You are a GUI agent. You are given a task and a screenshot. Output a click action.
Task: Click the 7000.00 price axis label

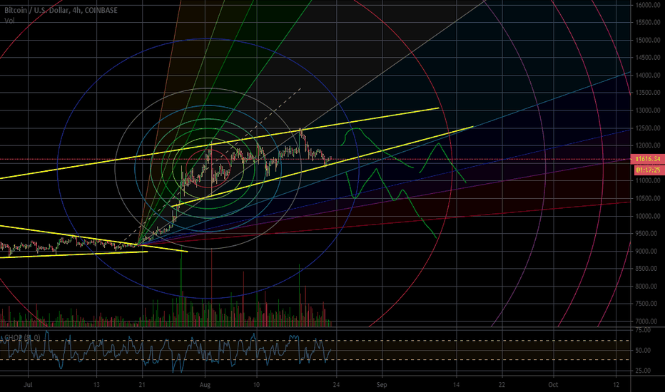[x=648, y=321]
